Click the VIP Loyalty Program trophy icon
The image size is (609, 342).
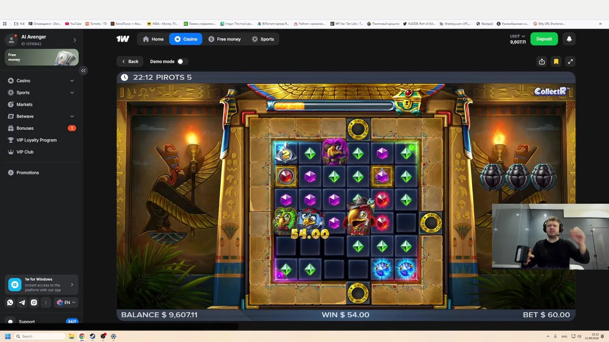11,140
